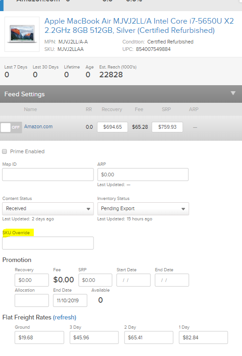Image resolution: width=242 pixels, height=356 pixels.
Task: Edit the 3 Day freight rate $45.96
Action: (x=94, y=337)
